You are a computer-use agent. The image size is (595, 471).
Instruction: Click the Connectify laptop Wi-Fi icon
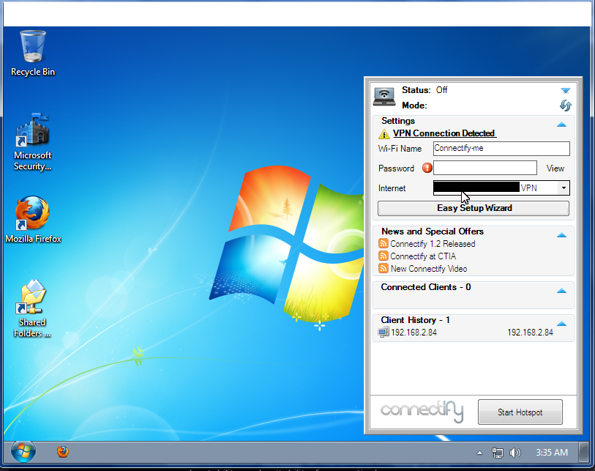[384, 97]
